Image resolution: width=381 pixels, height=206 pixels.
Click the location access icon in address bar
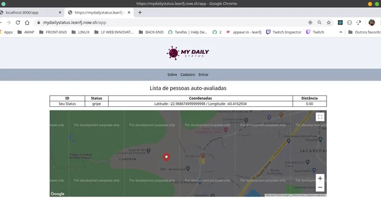310,22
